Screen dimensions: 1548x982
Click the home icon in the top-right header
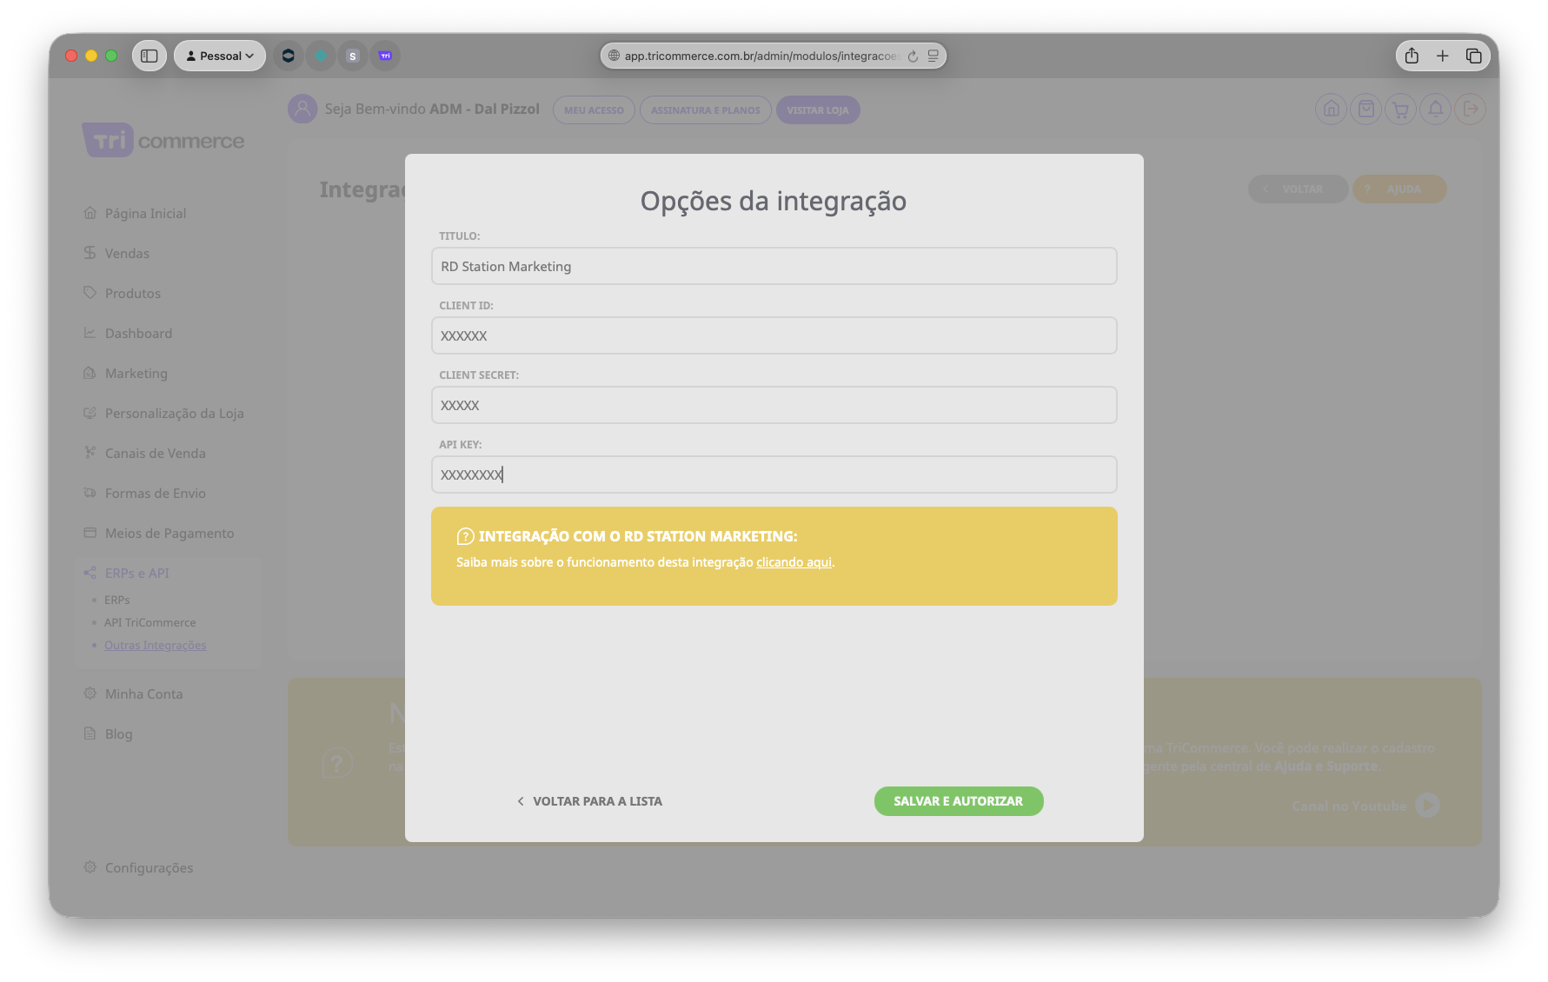[x=1331, y=109]
